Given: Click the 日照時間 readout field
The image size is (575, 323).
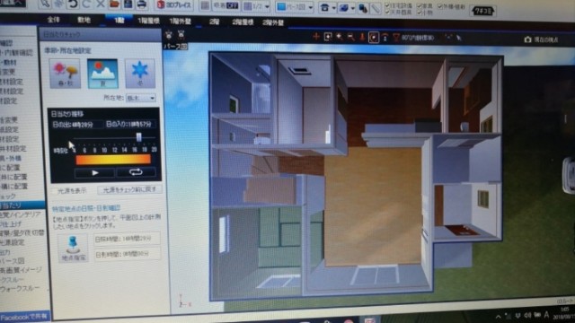Looking at the screenshot, I should [127, 239].
